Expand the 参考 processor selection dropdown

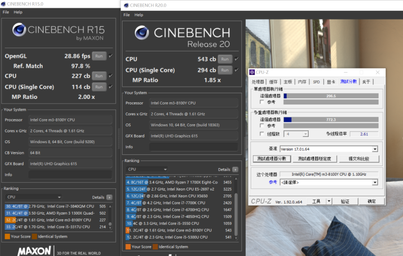pyautogui.click(x=374, y=182)
